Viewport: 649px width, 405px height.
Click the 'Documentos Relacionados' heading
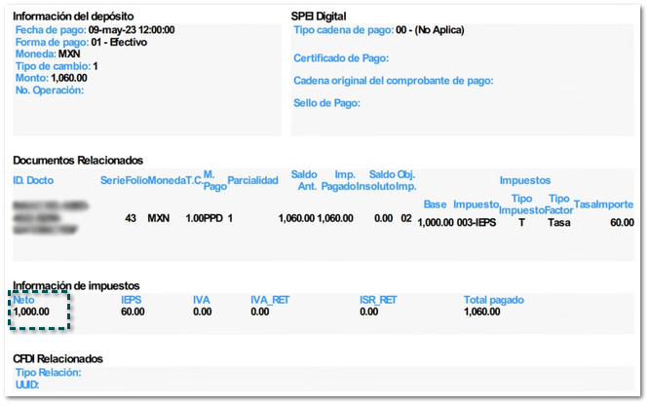pyautogui.click(x=78, y=160)
